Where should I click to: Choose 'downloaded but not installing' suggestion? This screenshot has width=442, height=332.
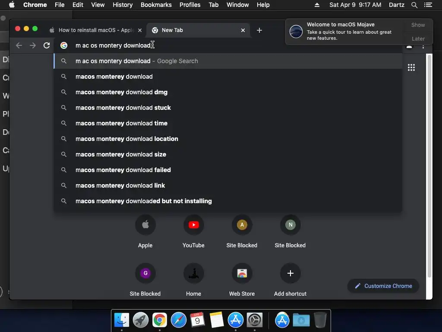click(228, 201)
